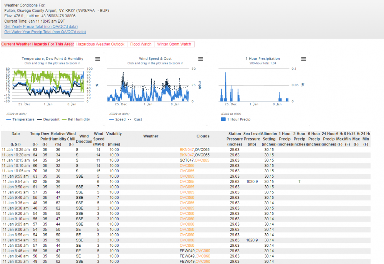Viewport: 384px width, 264px height.
Task: Click the 11 Jan 10:10 am date cell
Action: click(x=16, y=166)
